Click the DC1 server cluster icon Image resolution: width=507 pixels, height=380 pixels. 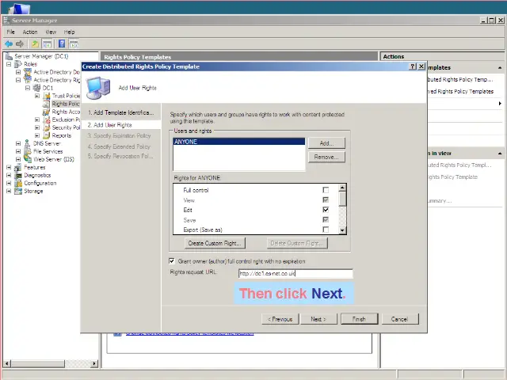[37, 88]
